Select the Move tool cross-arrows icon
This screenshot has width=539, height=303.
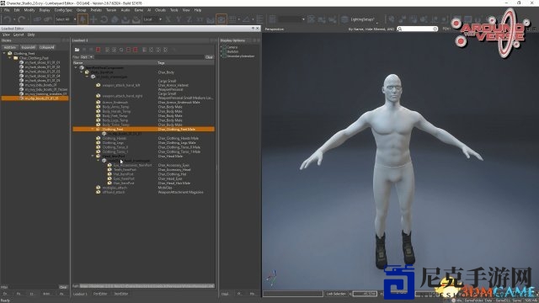click(93, 19)
